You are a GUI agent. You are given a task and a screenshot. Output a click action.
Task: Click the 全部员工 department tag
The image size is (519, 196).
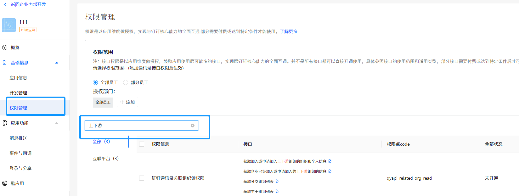[103, 102]
